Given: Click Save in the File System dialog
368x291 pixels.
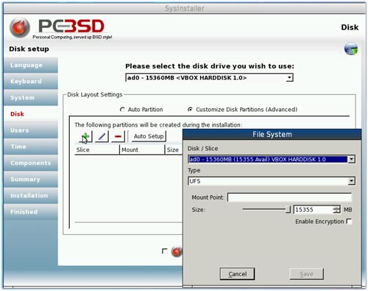Looking at the screenshot, I should [307, 274].
